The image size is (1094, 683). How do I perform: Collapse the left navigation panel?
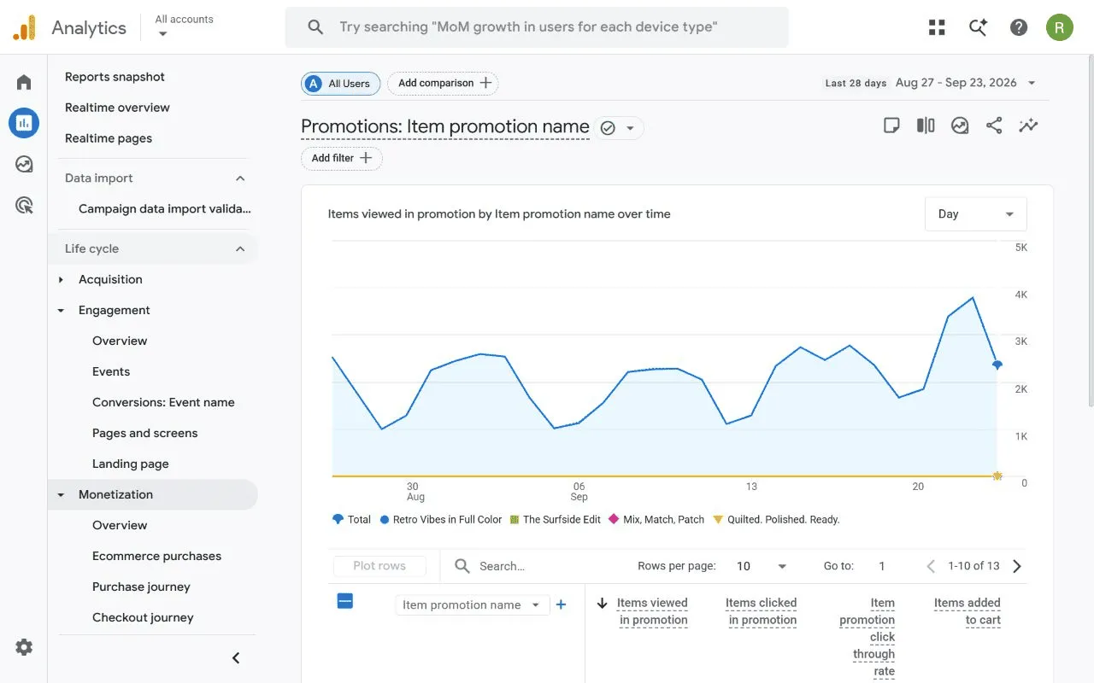click(236, 657)
